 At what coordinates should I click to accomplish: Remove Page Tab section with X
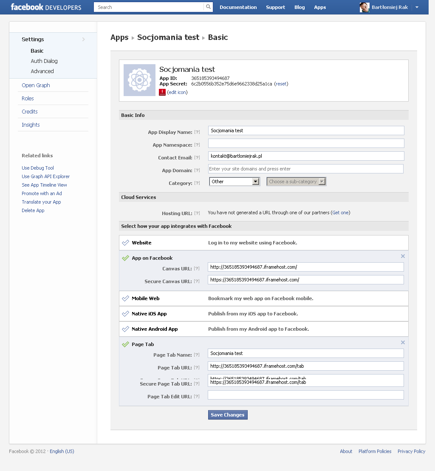403,343
